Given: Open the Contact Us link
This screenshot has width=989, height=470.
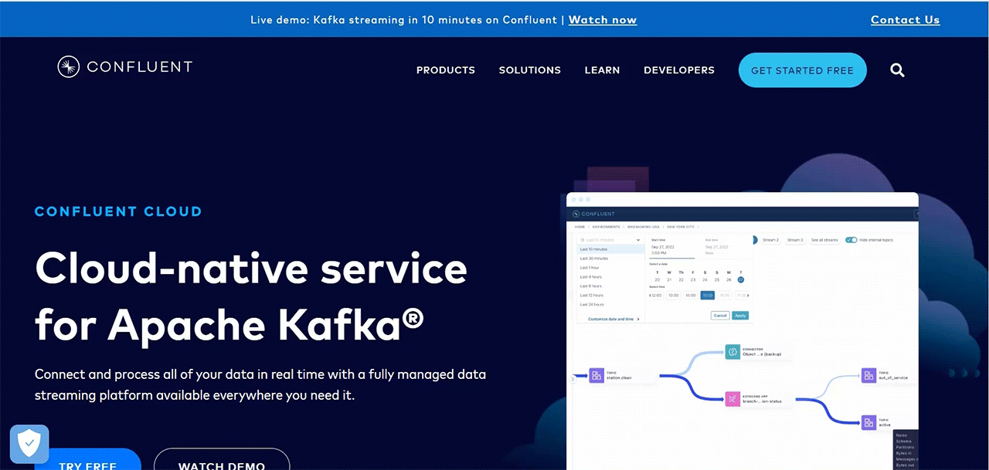Looking at the screenshot, I should (x=906, y=20).
